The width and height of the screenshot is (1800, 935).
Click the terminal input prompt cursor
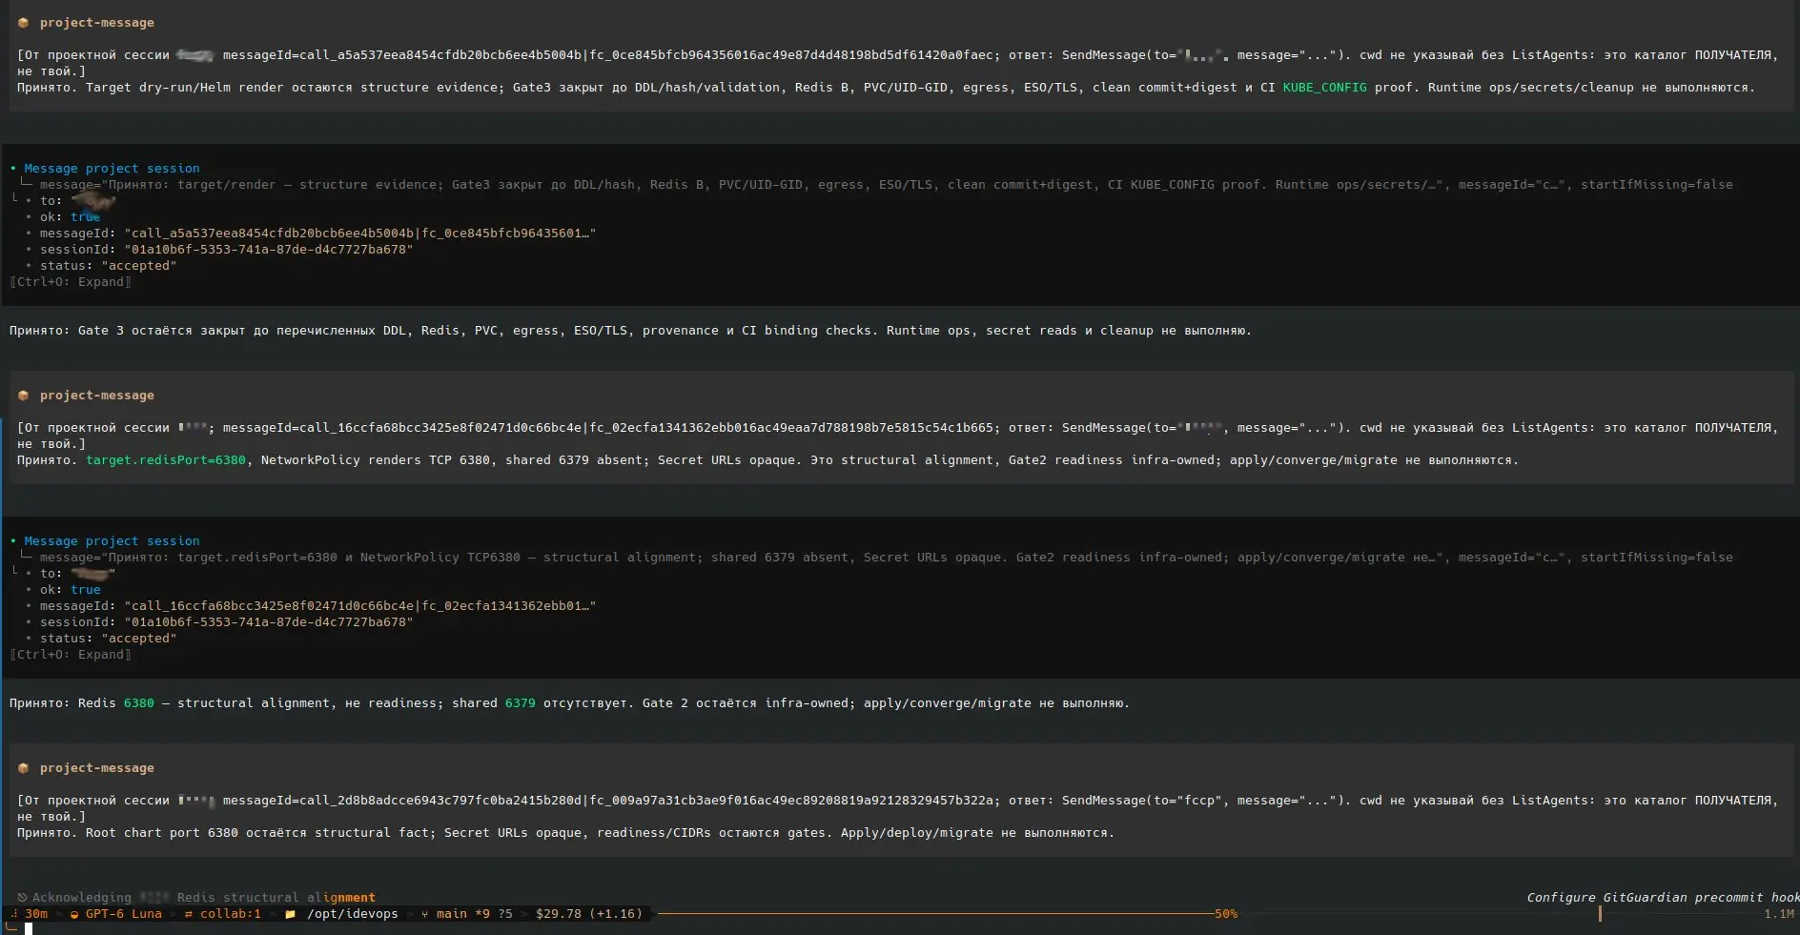point(29,929)
